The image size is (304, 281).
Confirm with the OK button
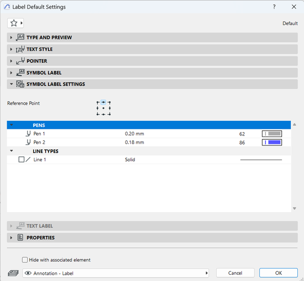(x=278, y=273)
